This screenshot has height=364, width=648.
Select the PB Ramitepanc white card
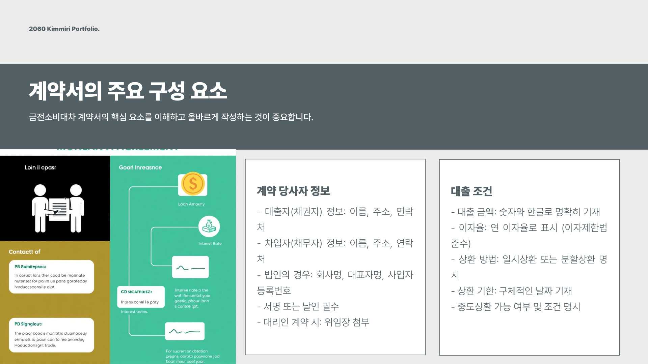click(51, 277)
